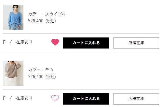
Task: Click the blue sweater in the first product photo
Action: [x=15, y=19]
